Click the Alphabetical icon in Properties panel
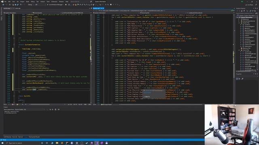This screenshot has height=145, width=259. coord(240,79)
